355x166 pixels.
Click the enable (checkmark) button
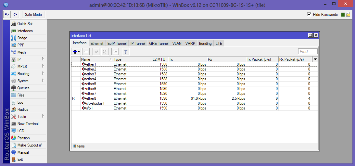pyautogui.click(x=96, y=52)
